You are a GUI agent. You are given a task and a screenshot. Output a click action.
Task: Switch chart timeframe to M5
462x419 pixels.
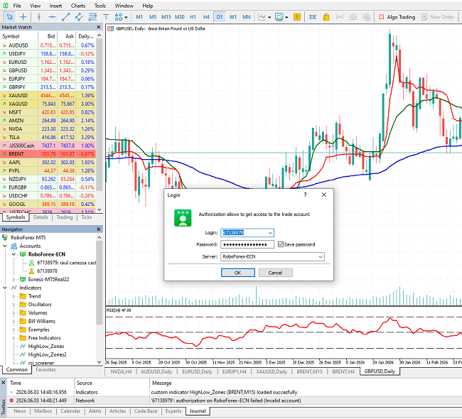[153, 17]
